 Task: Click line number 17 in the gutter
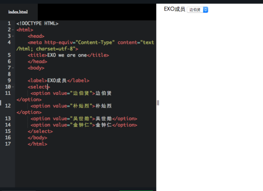click(8, 144)
